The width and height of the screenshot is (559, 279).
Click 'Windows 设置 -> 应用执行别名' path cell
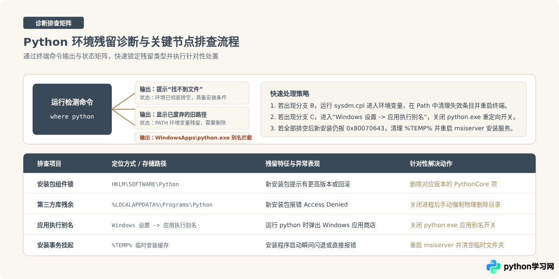coord(154,225)
